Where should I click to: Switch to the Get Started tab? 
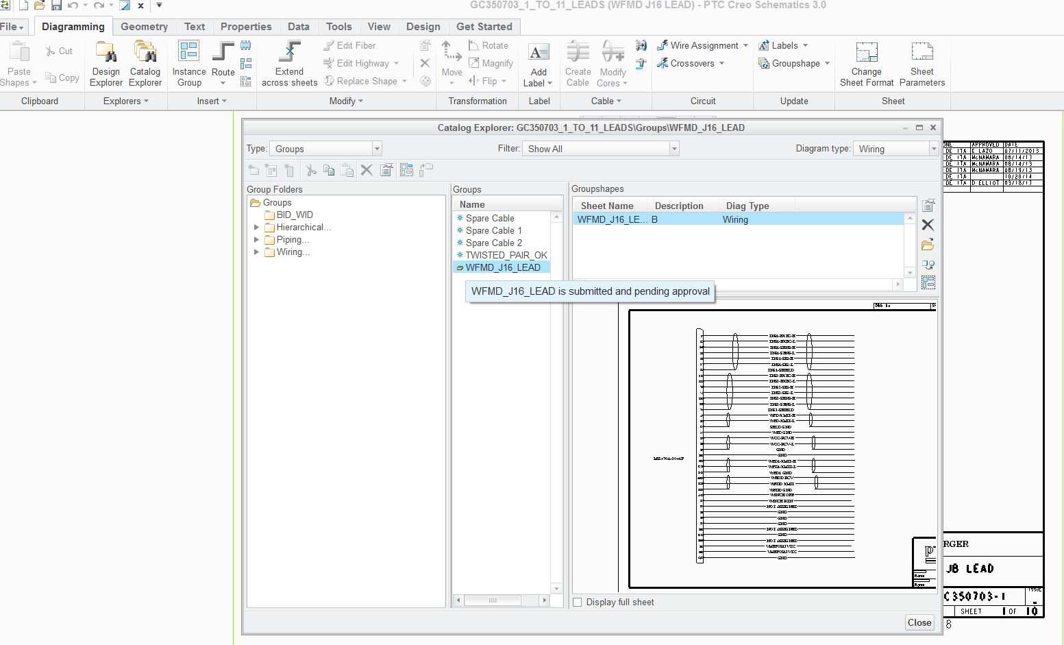pyautogui.click(x=484, y=27)
